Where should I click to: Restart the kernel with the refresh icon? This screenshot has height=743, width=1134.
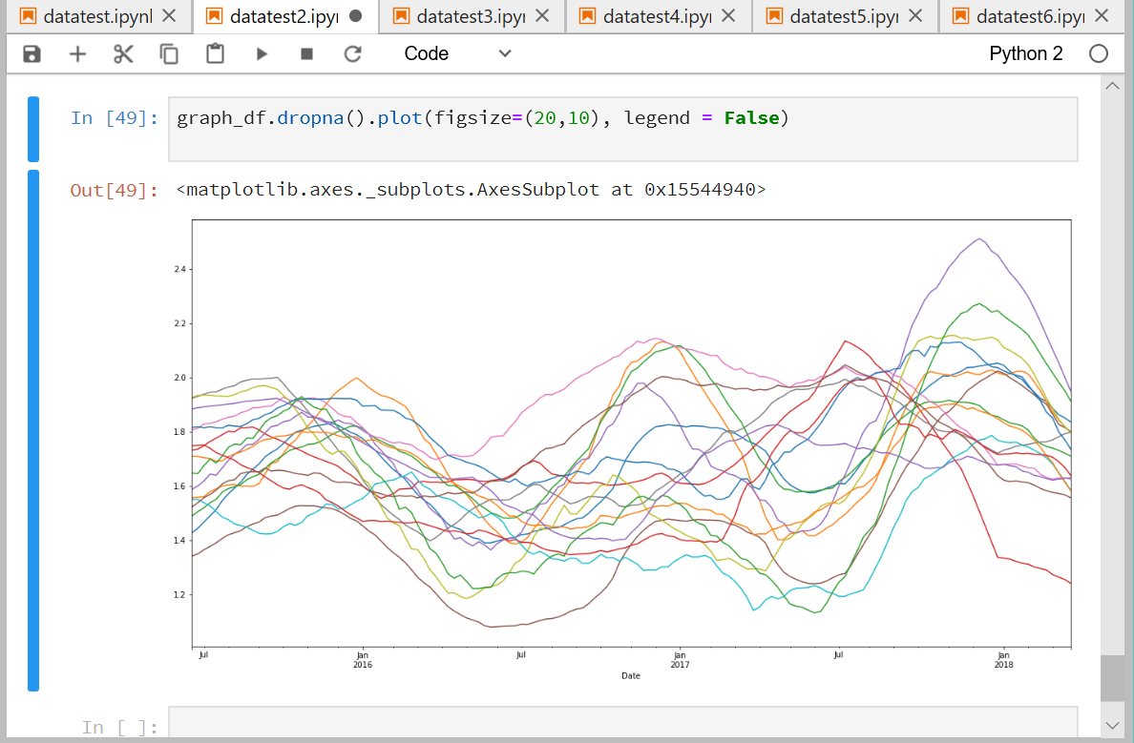(352, 53)
